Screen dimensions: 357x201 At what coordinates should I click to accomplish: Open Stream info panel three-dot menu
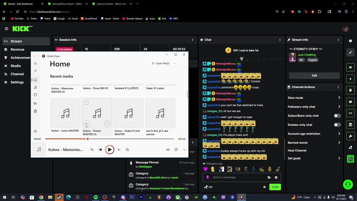[338, 40]
